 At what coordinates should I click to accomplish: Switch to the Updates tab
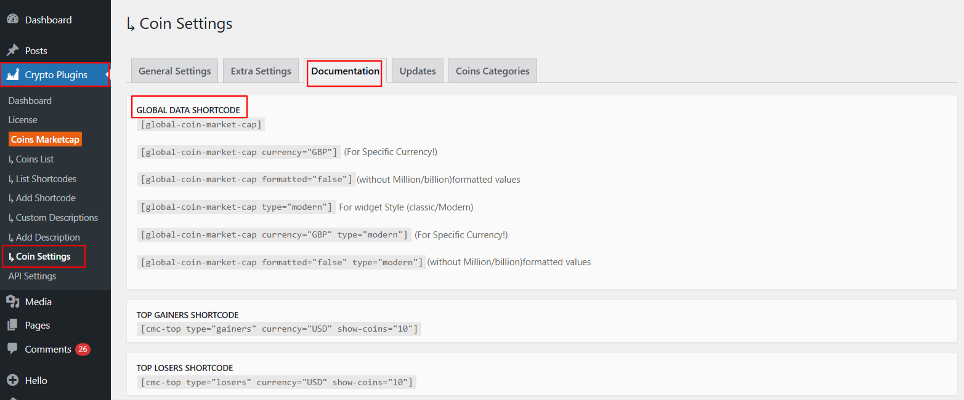click(417, 70)
